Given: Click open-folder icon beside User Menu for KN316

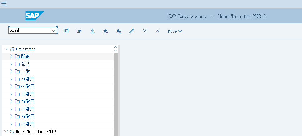Looking at the screenshot, I should click(12, 132).
